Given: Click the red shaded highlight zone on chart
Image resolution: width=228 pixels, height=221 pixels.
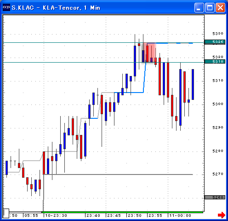Looking at the screenshot, I should pyautogui.click(x=149, y=52).
